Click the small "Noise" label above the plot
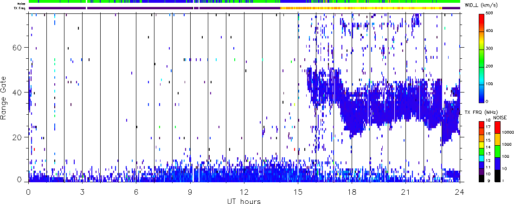Screen dimensions: 514x204 [x=22, y=3]
